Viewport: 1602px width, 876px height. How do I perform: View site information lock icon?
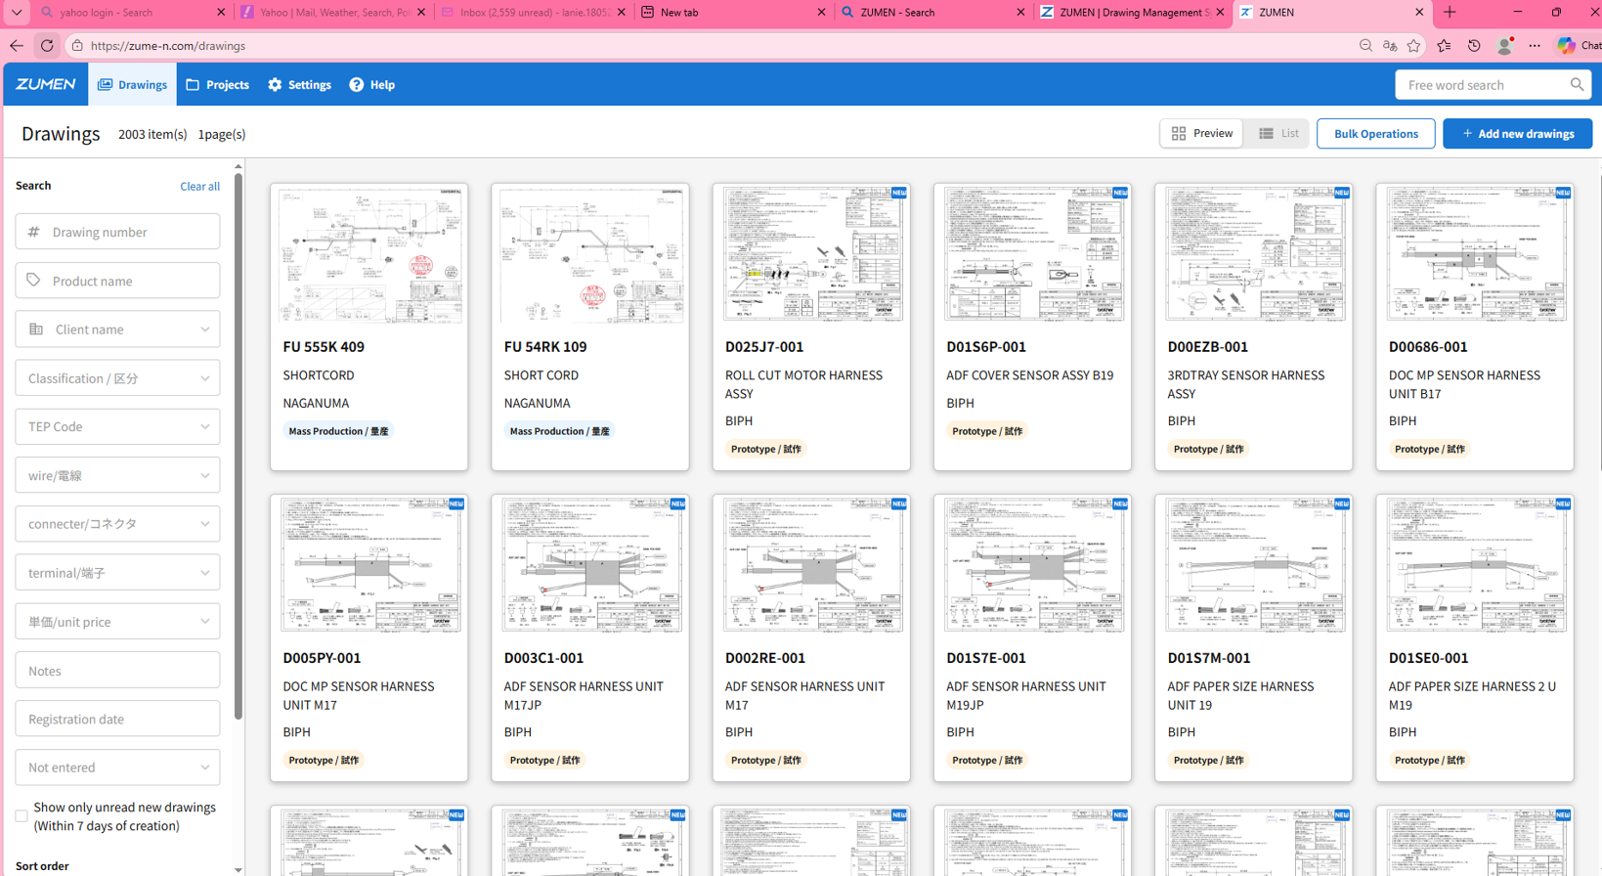click(77, 46)
